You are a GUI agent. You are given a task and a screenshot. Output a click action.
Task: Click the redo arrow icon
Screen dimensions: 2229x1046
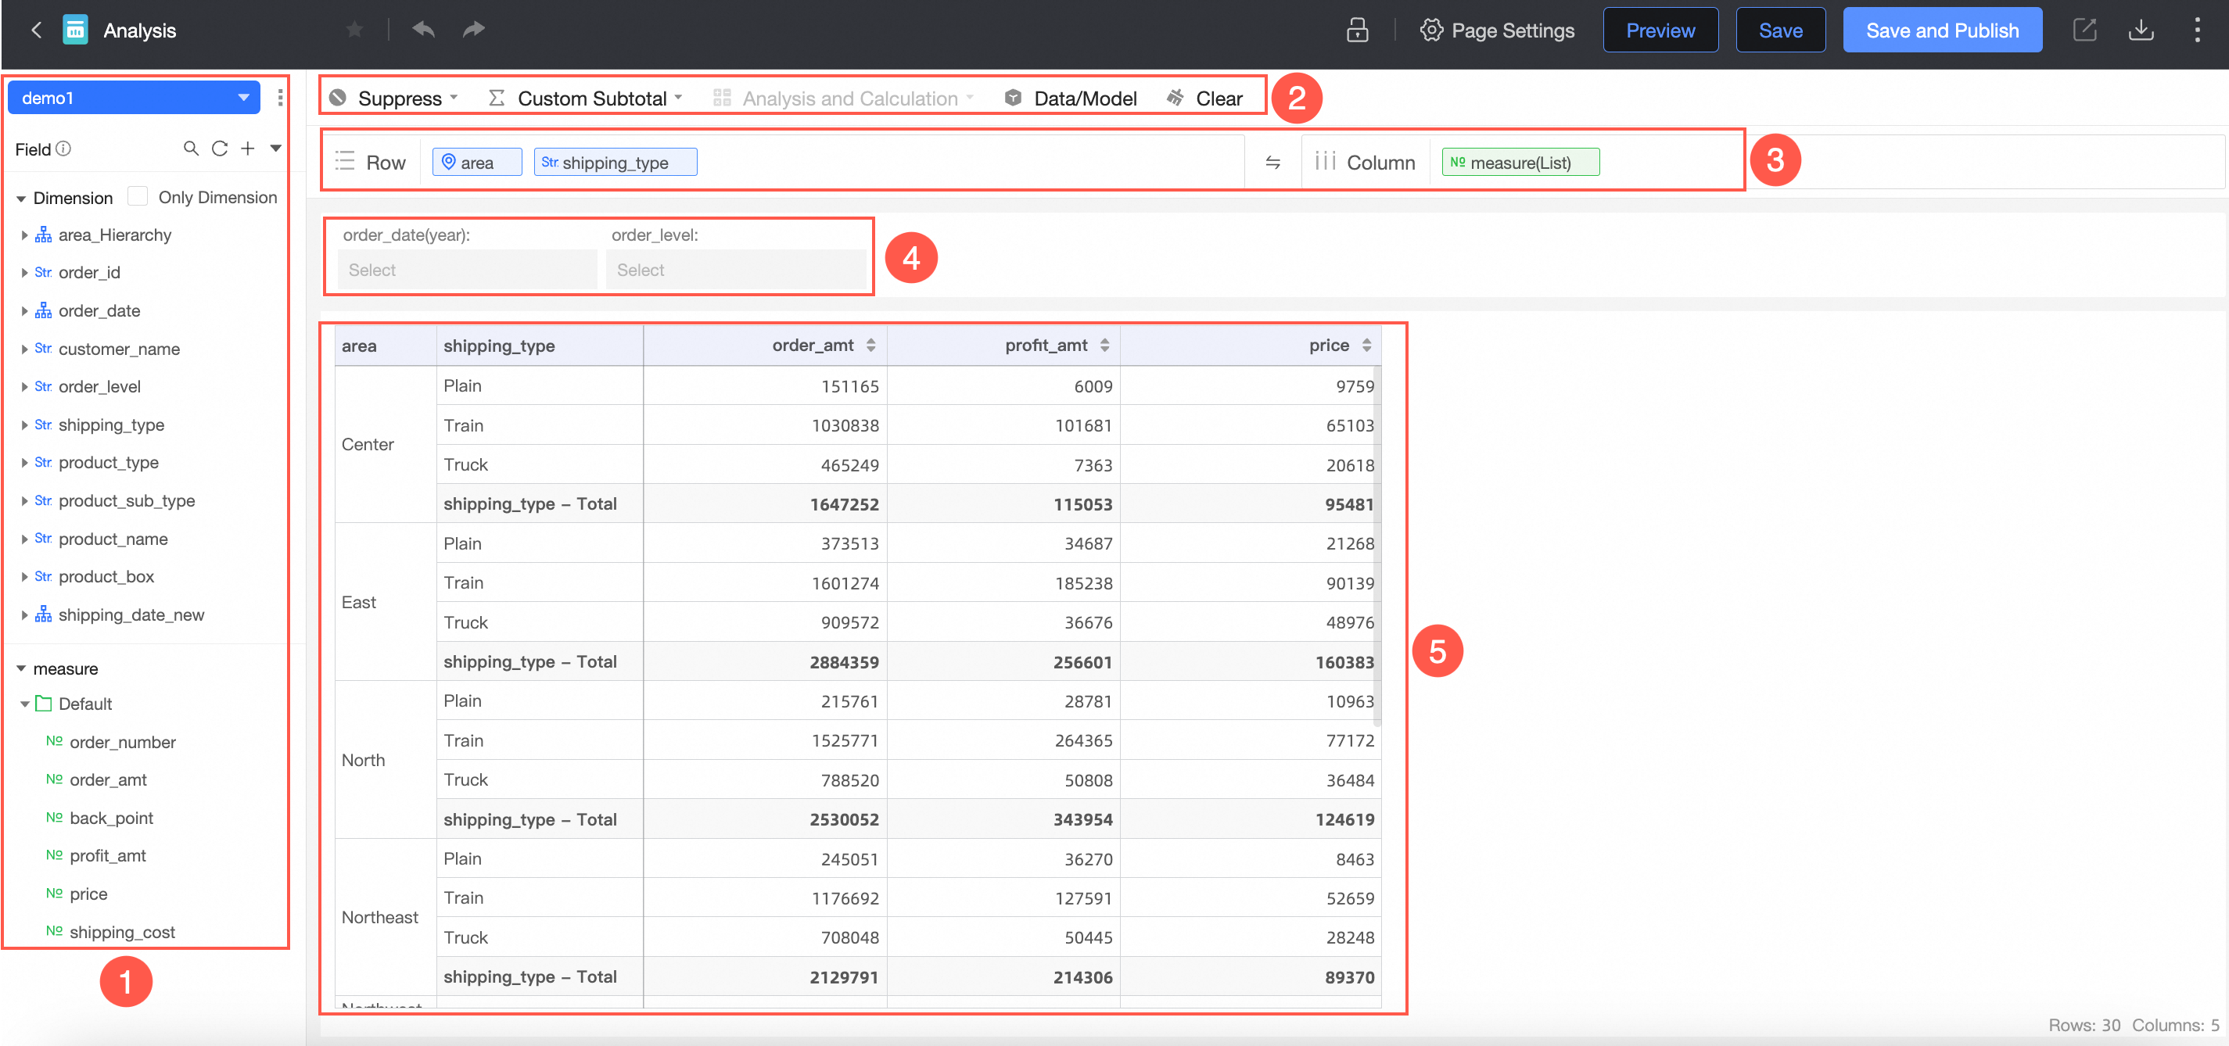[x=473, y=30]
